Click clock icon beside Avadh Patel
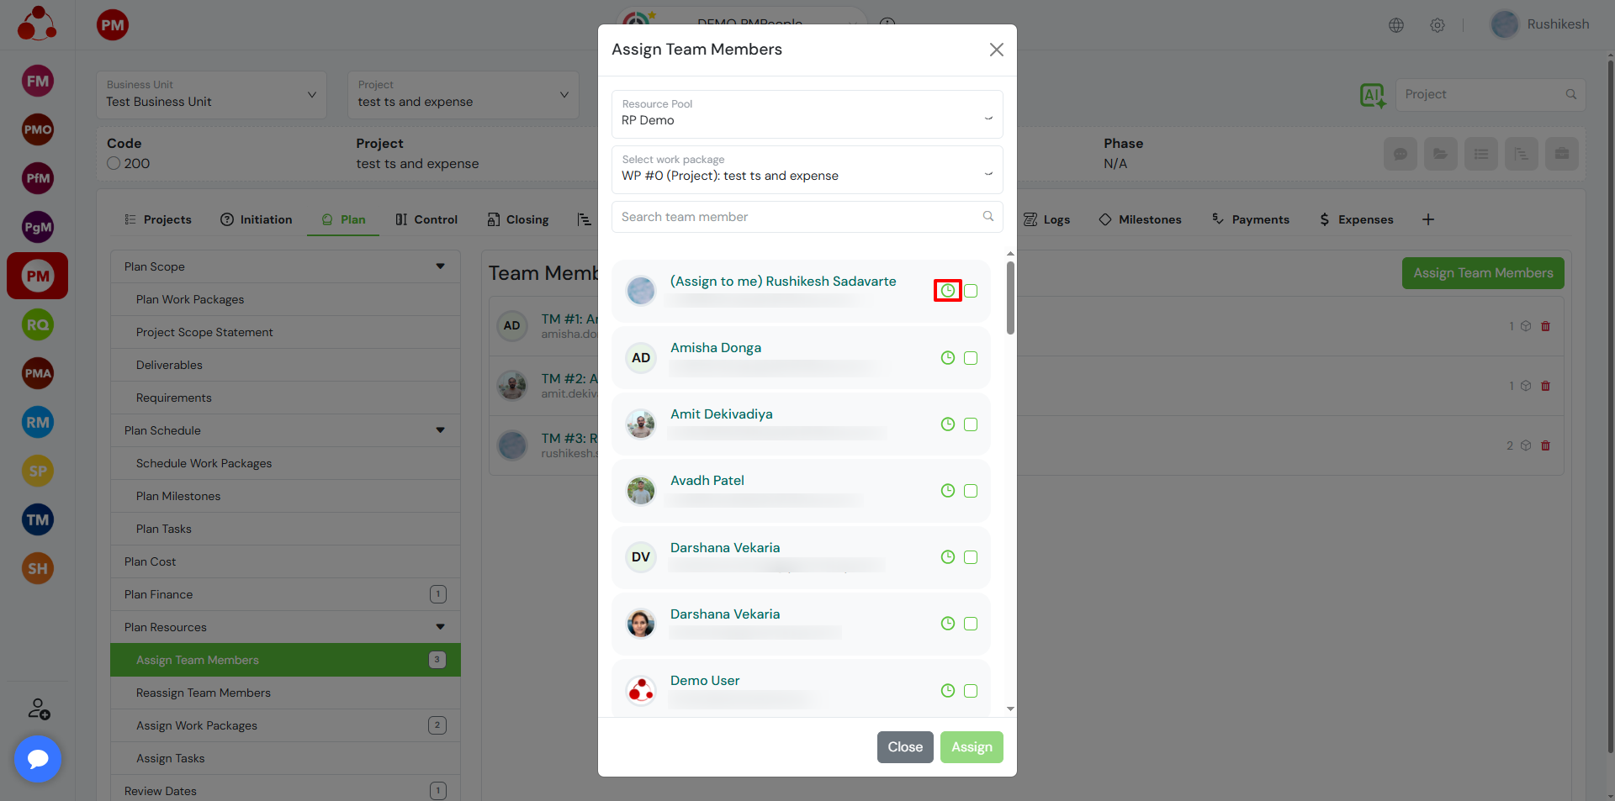Viewport: 1615px width, 801px height. (947, 491)
